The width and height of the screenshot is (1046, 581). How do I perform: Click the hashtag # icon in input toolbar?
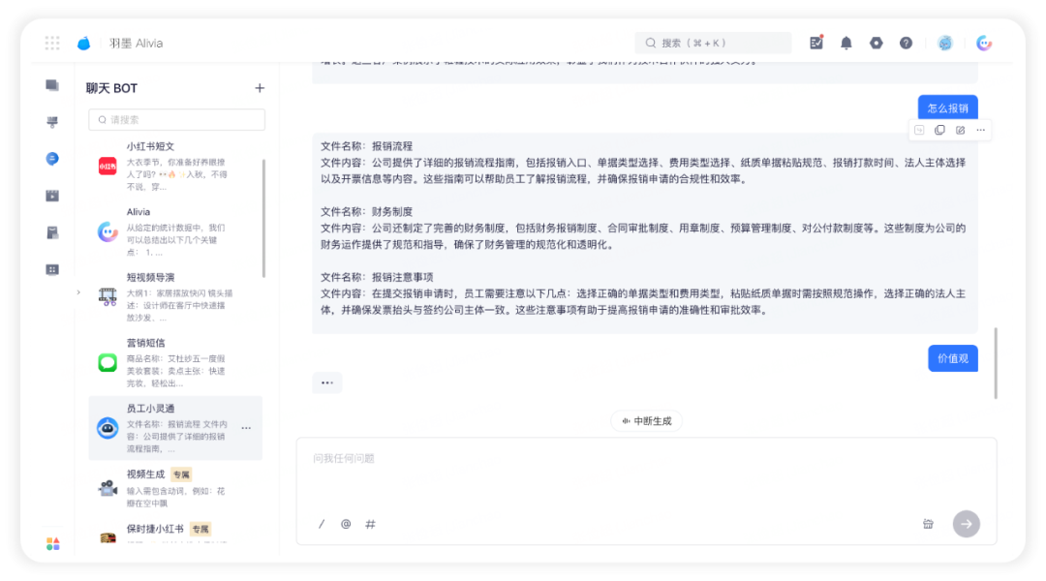[370, 524]
